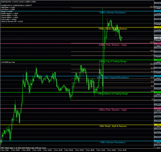Click the 2 Nov 08:00 time label

(x=26, y=150)
